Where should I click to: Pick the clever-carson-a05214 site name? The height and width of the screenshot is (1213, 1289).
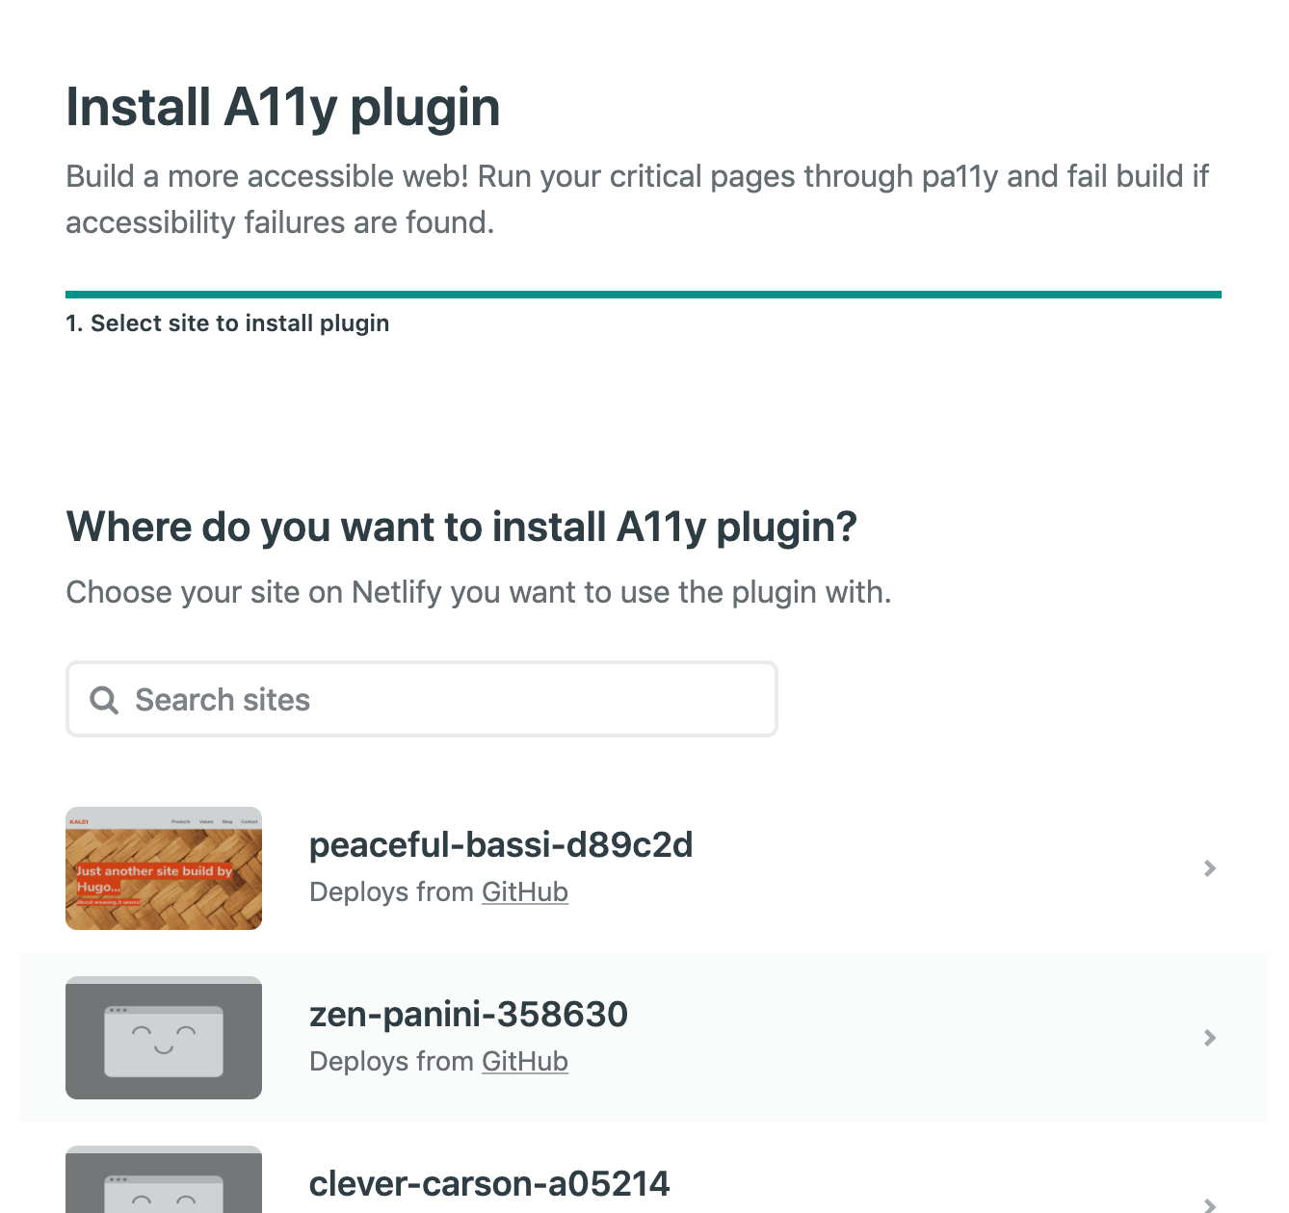[x=489, y=1184]
